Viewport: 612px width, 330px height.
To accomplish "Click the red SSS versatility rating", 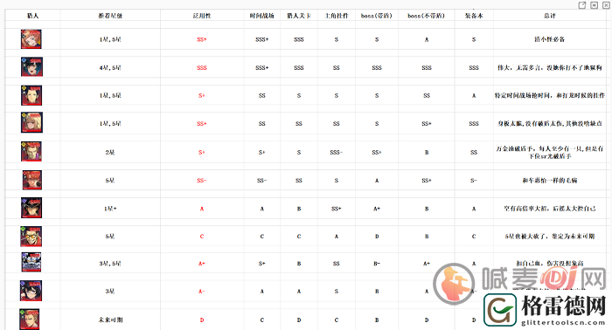I will [202, 68].
